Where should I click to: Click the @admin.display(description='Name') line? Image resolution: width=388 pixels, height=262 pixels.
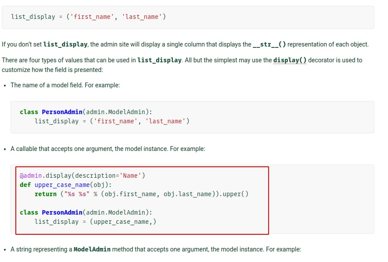pos(83,176)
